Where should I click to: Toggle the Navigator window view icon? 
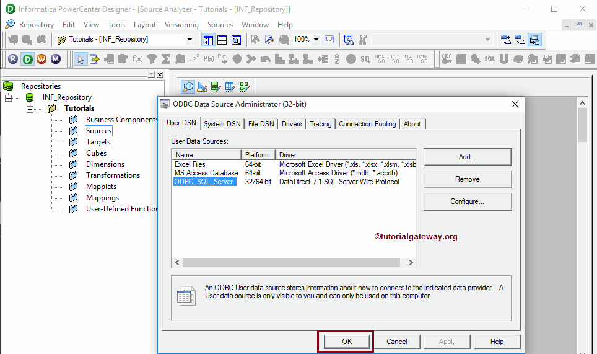click(x=208, y=40)
